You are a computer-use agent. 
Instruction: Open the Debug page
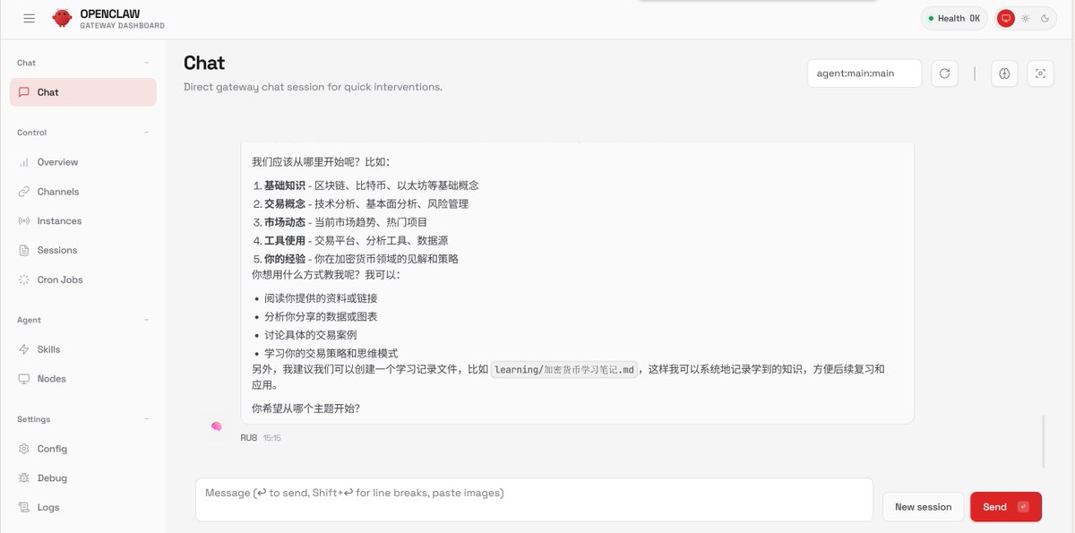[x=83, y=478]
